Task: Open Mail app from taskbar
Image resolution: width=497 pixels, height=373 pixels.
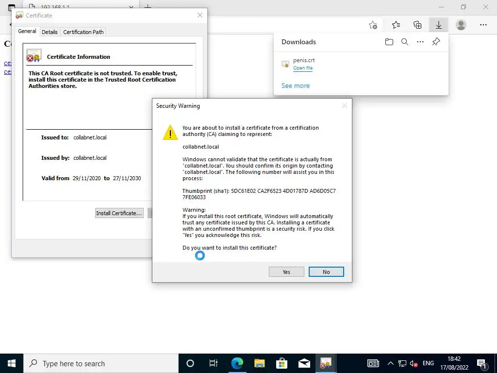Action: point(304,363)
